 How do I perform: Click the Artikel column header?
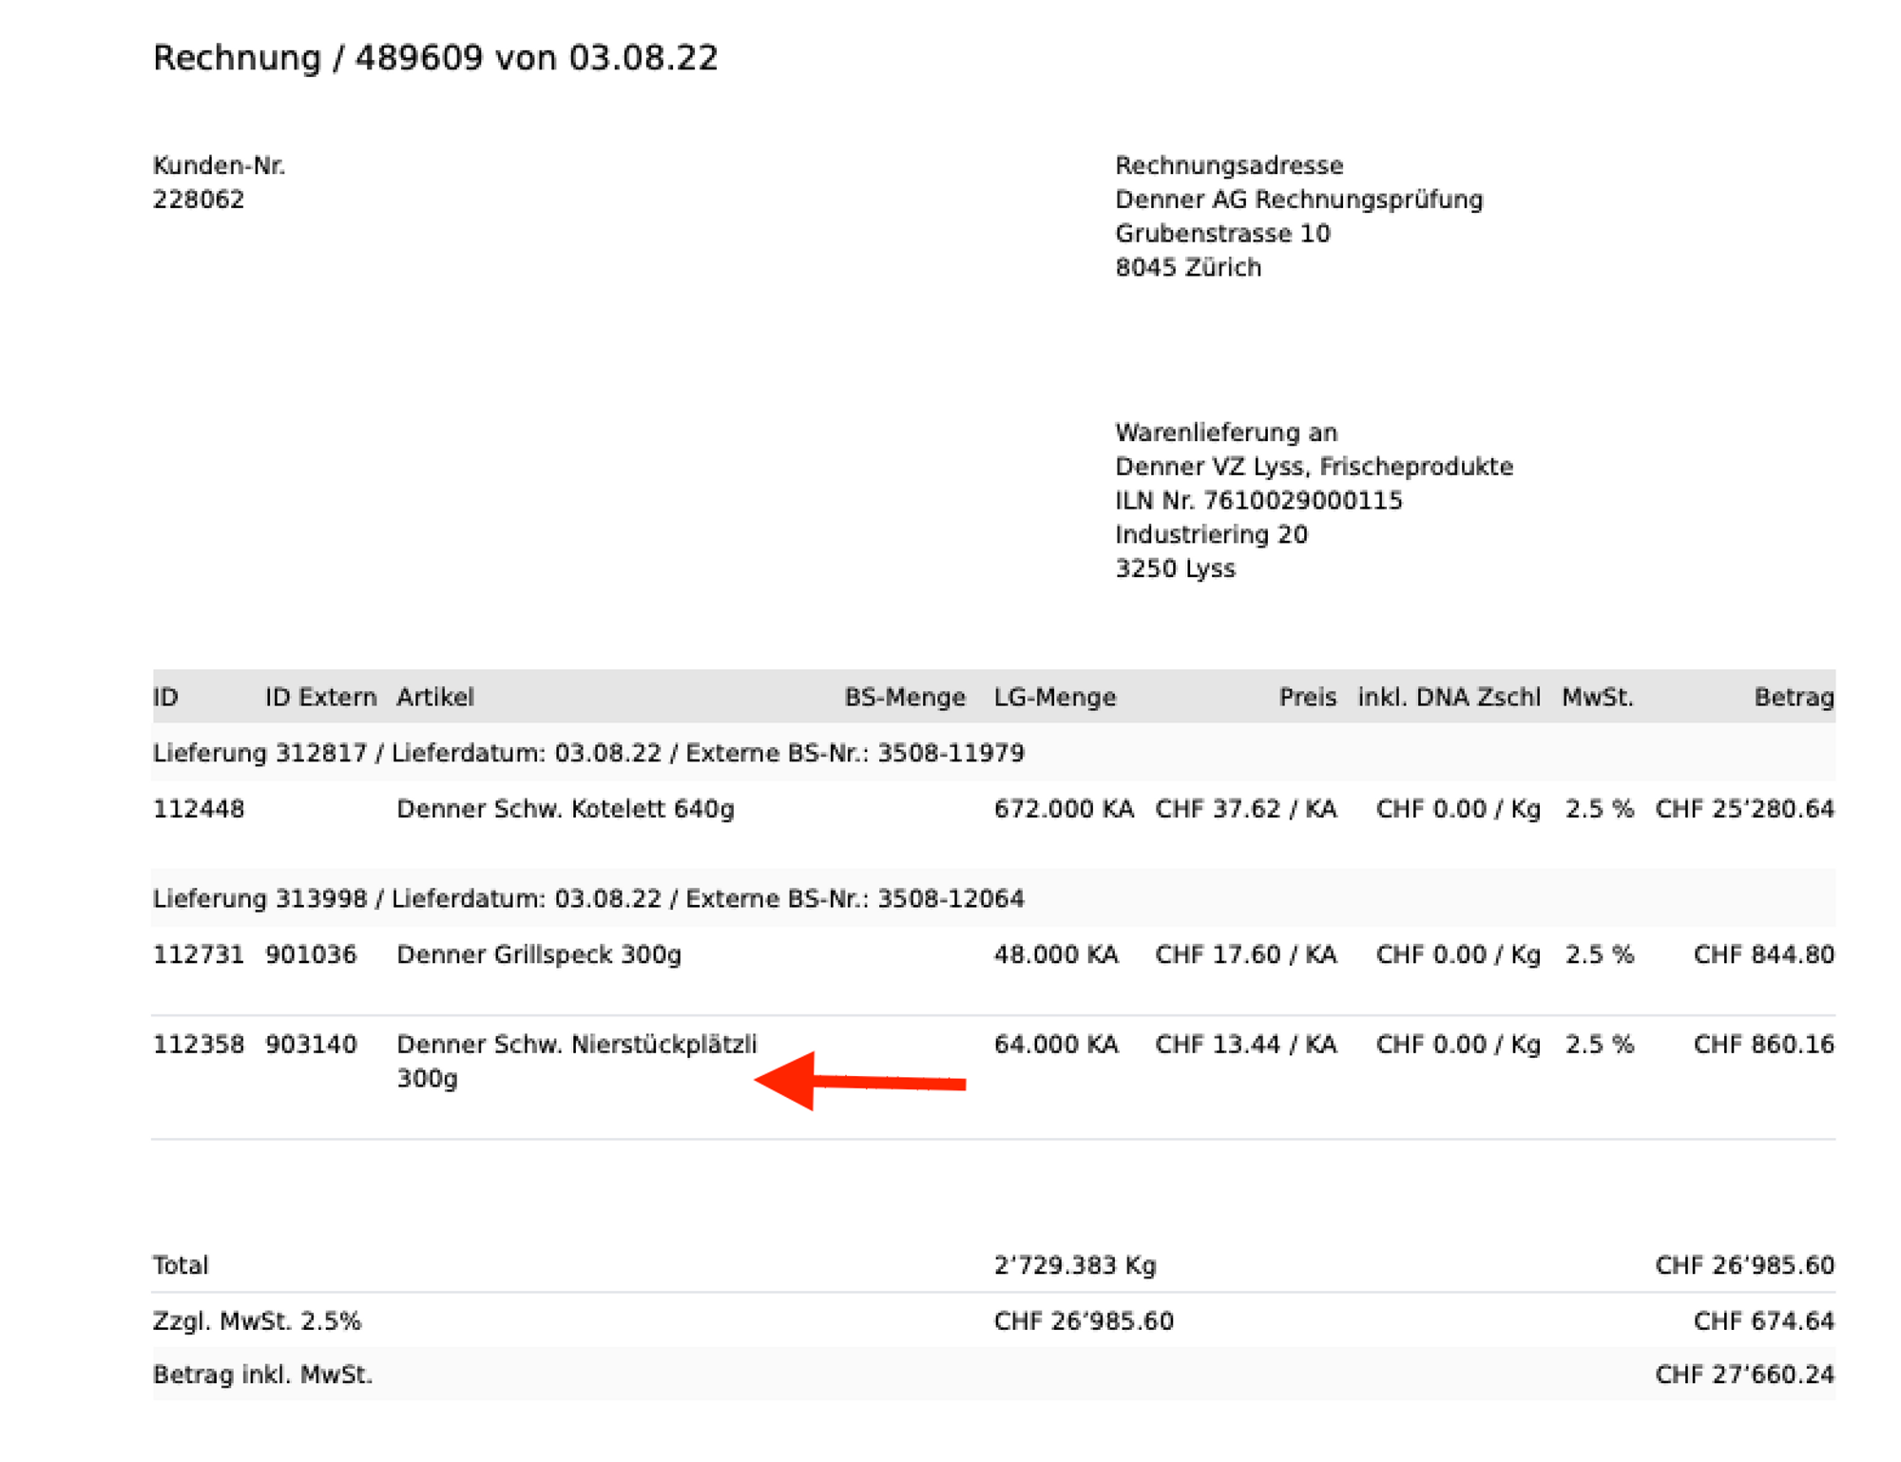pos(434,698)
